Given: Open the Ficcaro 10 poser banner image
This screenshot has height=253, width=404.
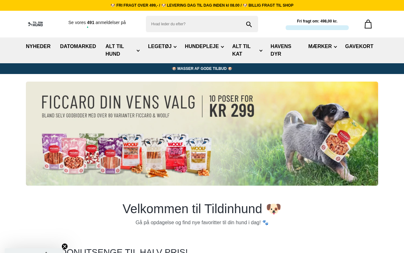Looking at the screenshot, I should pyautogui.click(x=202, y=133).
